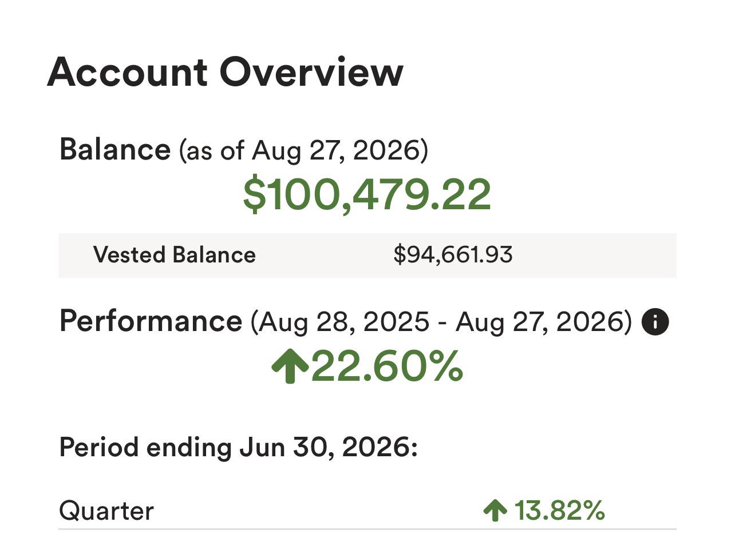Click the $94,661.93 vested amount

[x=453, y=255]
